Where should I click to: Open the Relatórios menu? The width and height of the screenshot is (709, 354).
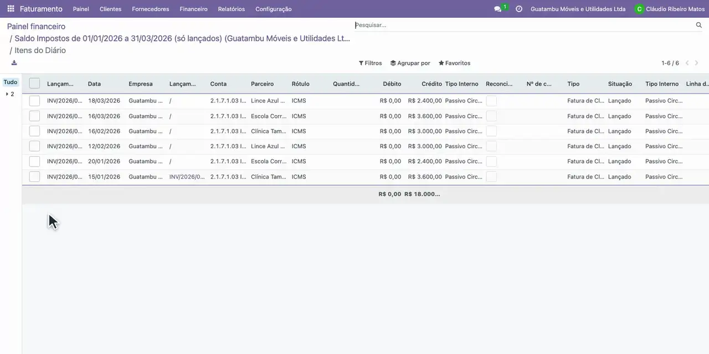(x=231, y=9)
